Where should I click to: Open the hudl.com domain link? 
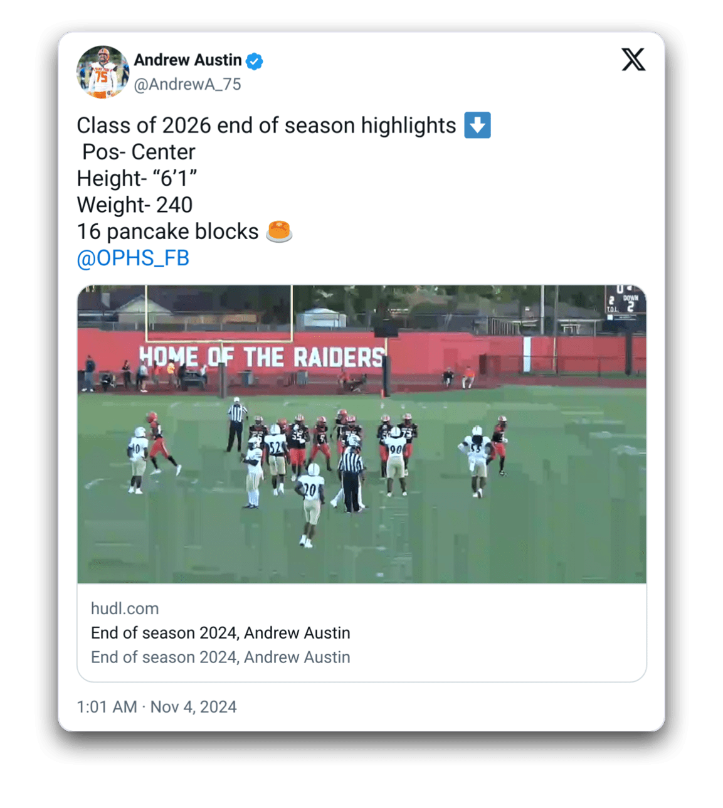click(125, 609)
